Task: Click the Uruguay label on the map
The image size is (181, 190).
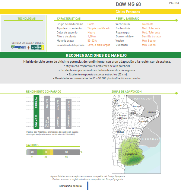Action: [x=150, y=139]
